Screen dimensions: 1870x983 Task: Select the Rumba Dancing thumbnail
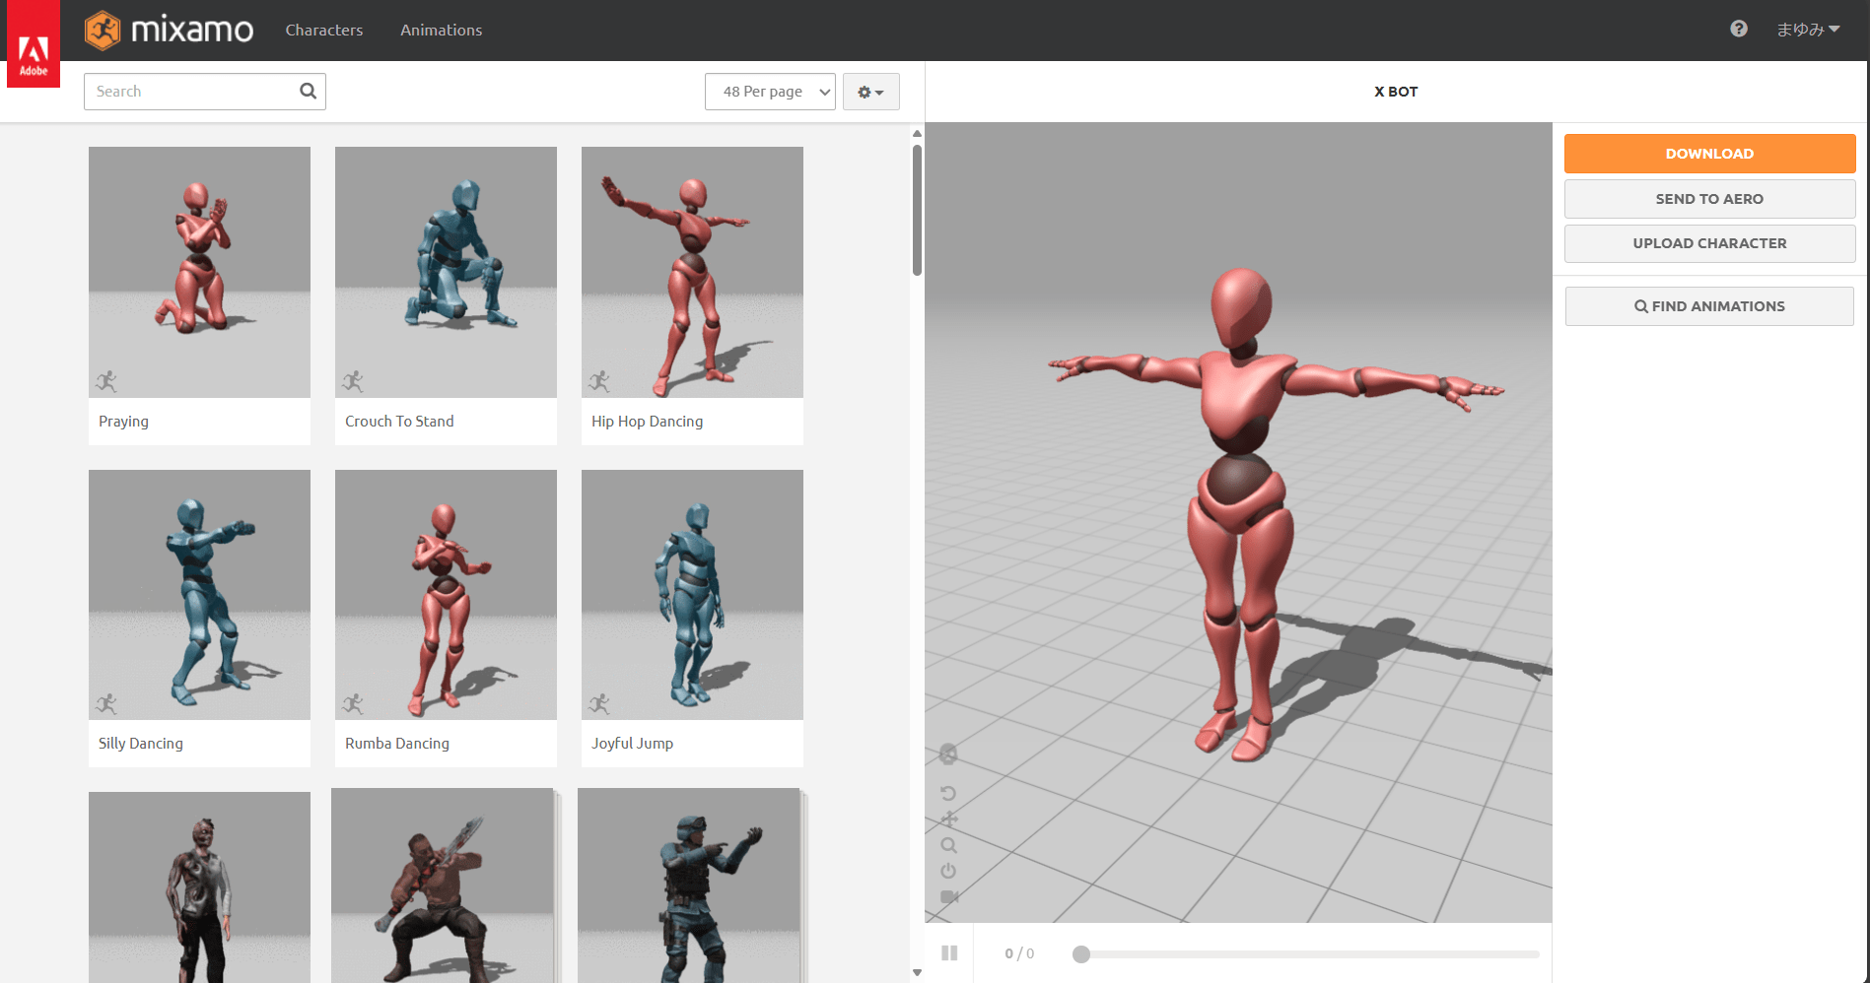pos(446,595)
